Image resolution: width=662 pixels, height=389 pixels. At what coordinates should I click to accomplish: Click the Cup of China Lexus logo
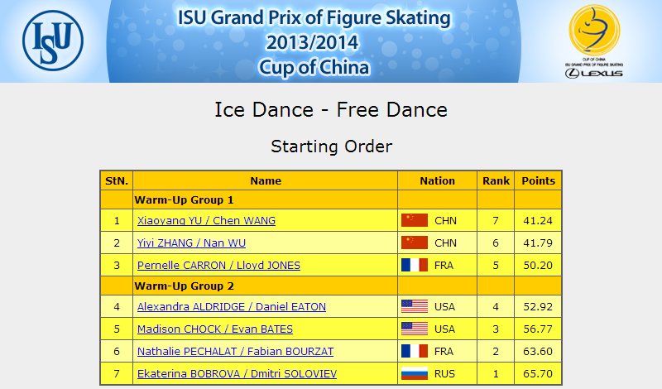pos(594,41)
